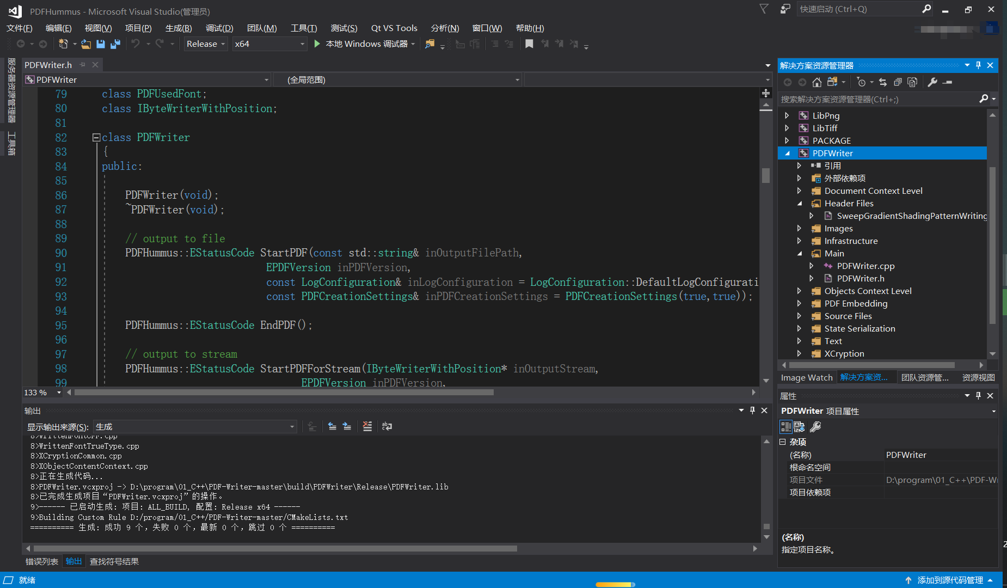This screenshot has width=1007, height=588.
Task: Switch to the 查找符号结果 tab
Action: 114,561
